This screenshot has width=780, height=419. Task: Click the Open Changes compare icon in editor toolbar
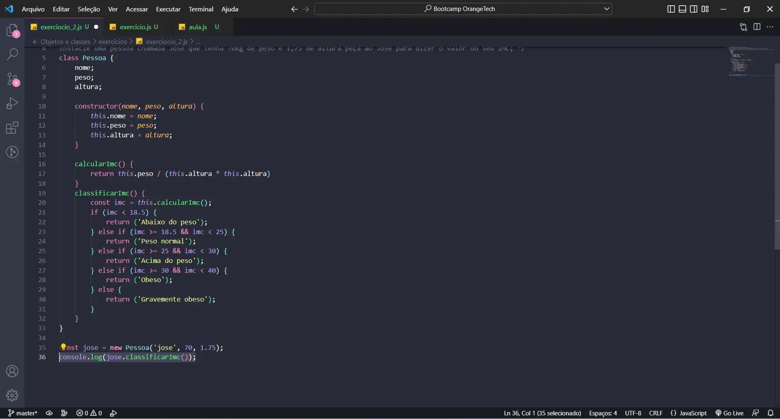(x=743, y=27)
